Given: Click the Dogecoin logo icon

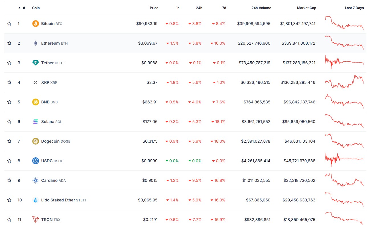Looking at the screenshot, I should click(x=36, y=141).
